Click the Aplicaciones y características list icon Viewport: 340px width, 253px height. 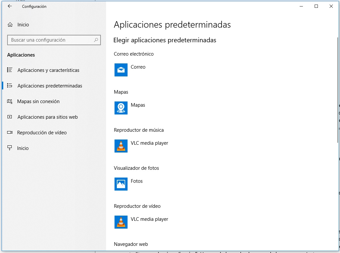[10, 70]
